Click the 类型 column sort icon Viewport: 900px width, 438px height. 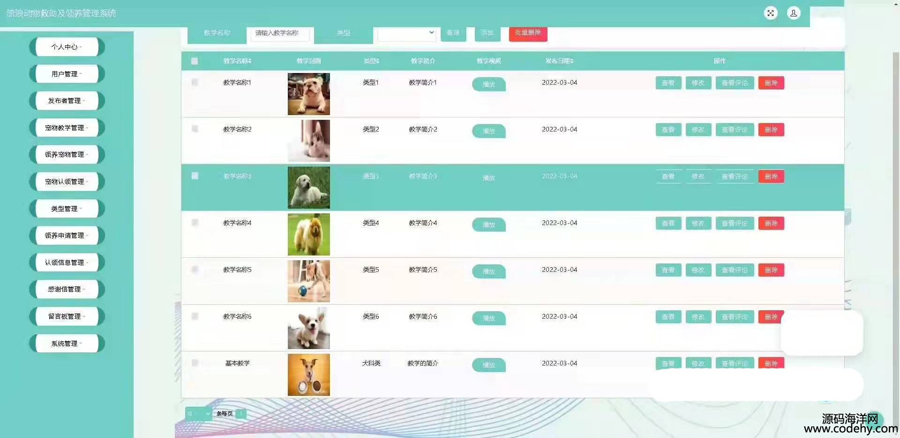pyautogui.click(x=377, y=61)
